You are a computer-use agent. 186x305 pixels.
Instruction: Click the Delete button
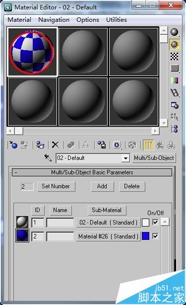point(132,186)
